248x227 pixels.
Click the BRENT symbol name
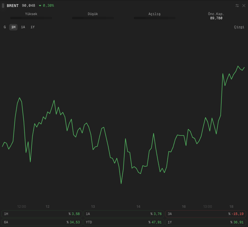point(13,6)
